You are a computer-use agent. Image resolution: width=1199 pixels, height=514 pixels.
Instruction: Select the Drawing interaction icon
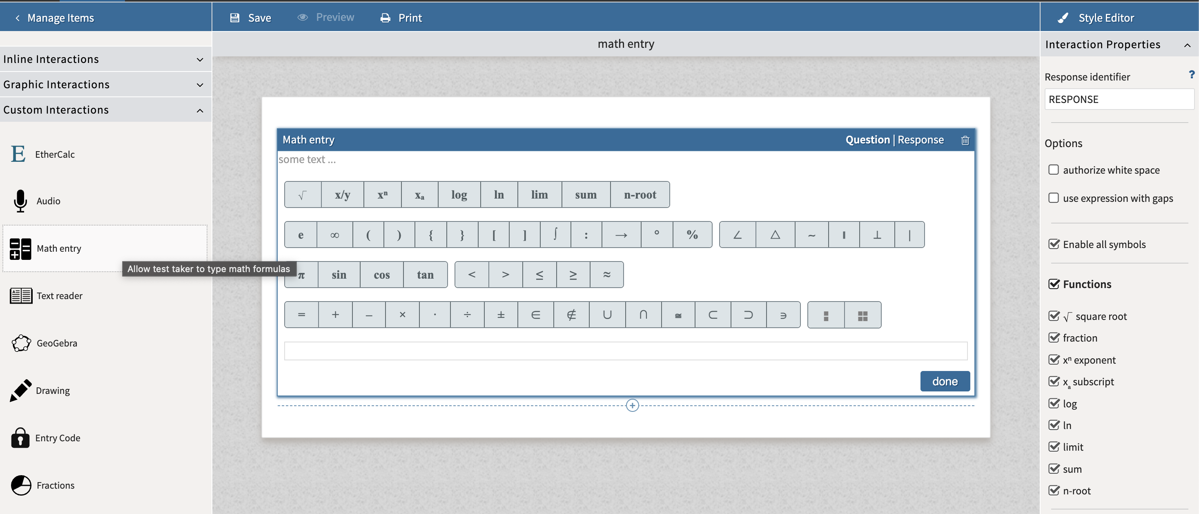pyautogui.click(x=20, y=391)
